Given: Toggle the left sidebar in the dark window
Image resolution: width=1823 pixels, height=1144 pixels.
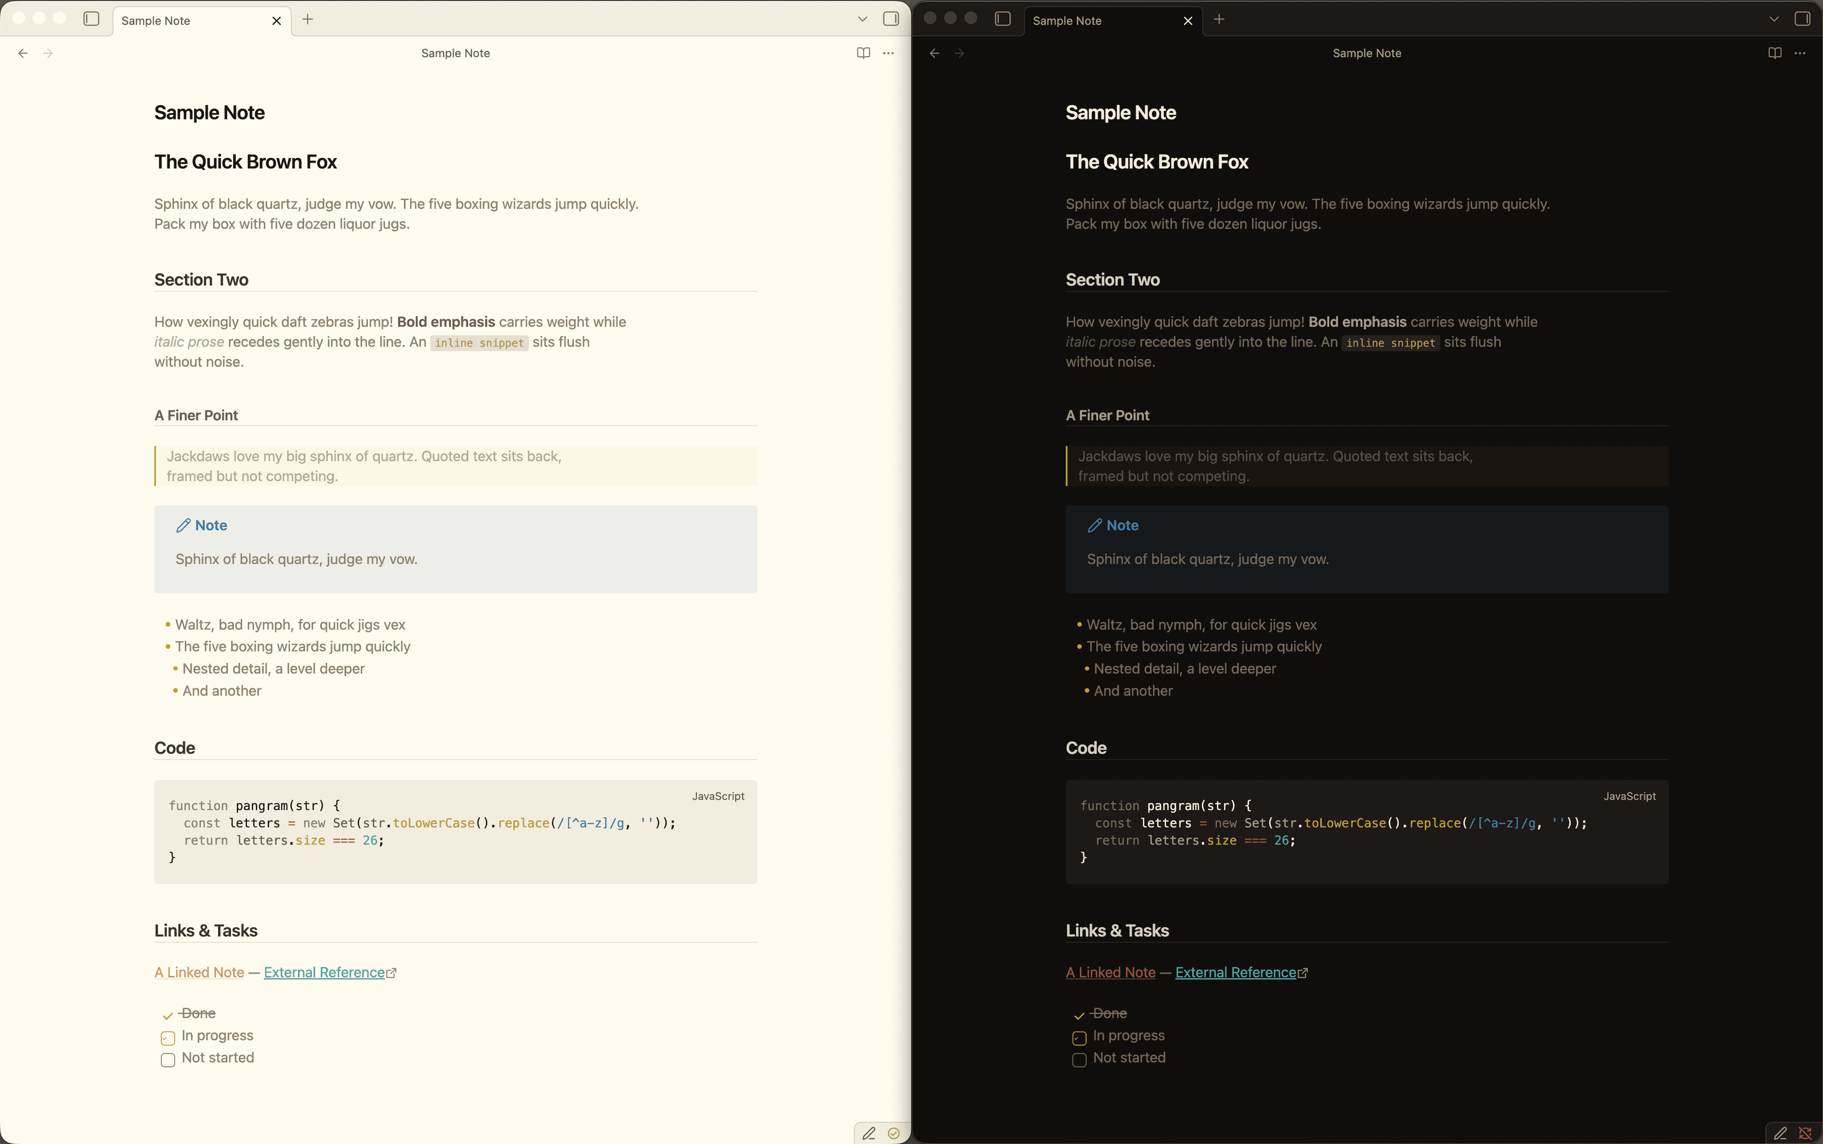Looking at the screenshot, I should click(1003, 19).
